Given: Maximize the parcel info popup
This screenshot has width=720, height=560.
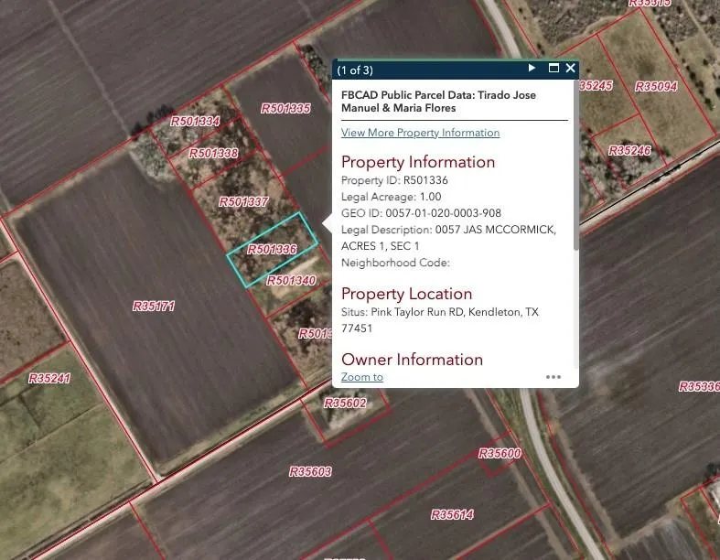Looking at the screenshot, I should pos(553,69).
